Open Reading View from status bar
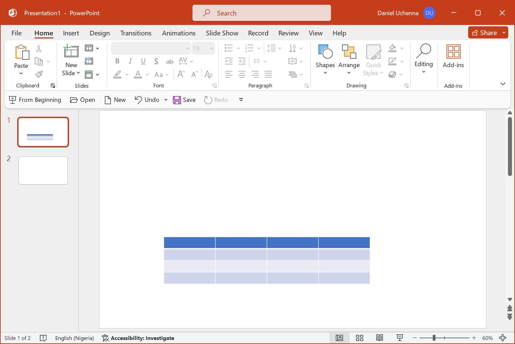Screen dimensions: 515x344 380,338
